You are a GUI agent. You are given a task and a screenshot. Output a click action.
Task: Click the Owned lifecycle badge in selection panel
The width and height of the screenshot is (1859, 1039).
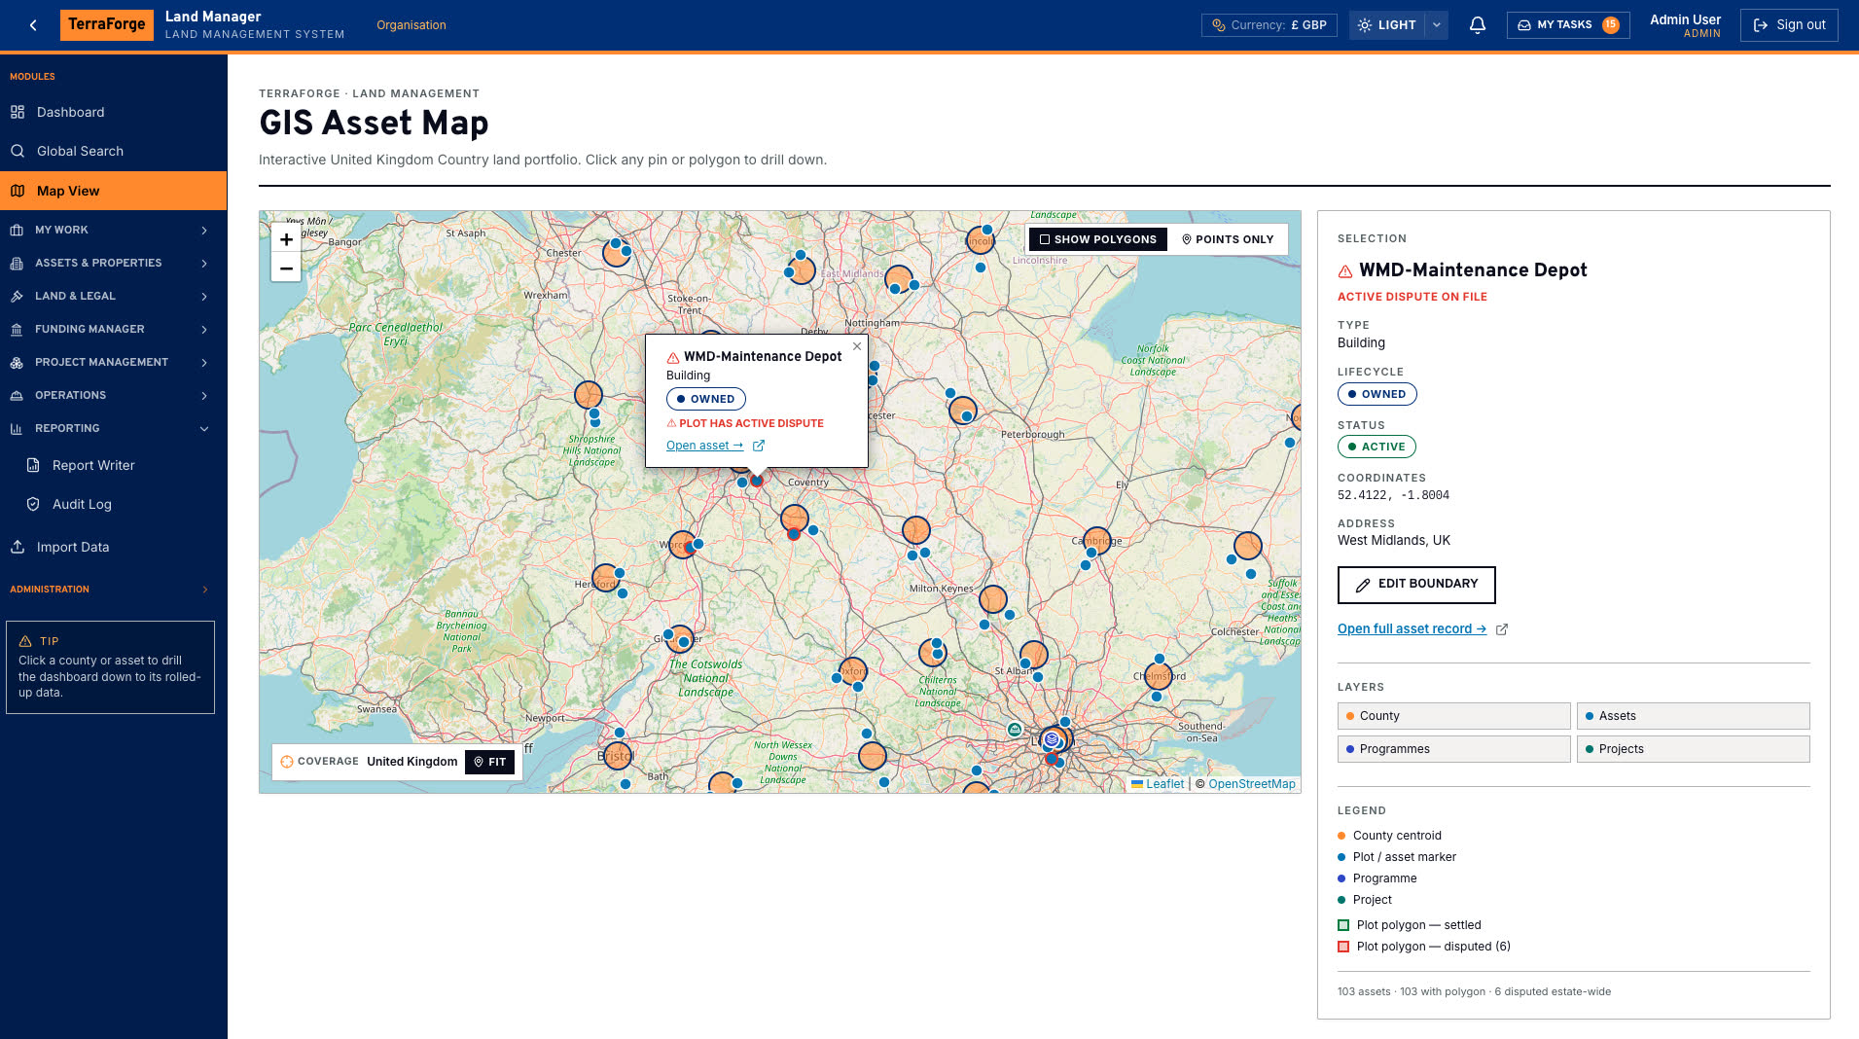click(x=1376, y=394)
